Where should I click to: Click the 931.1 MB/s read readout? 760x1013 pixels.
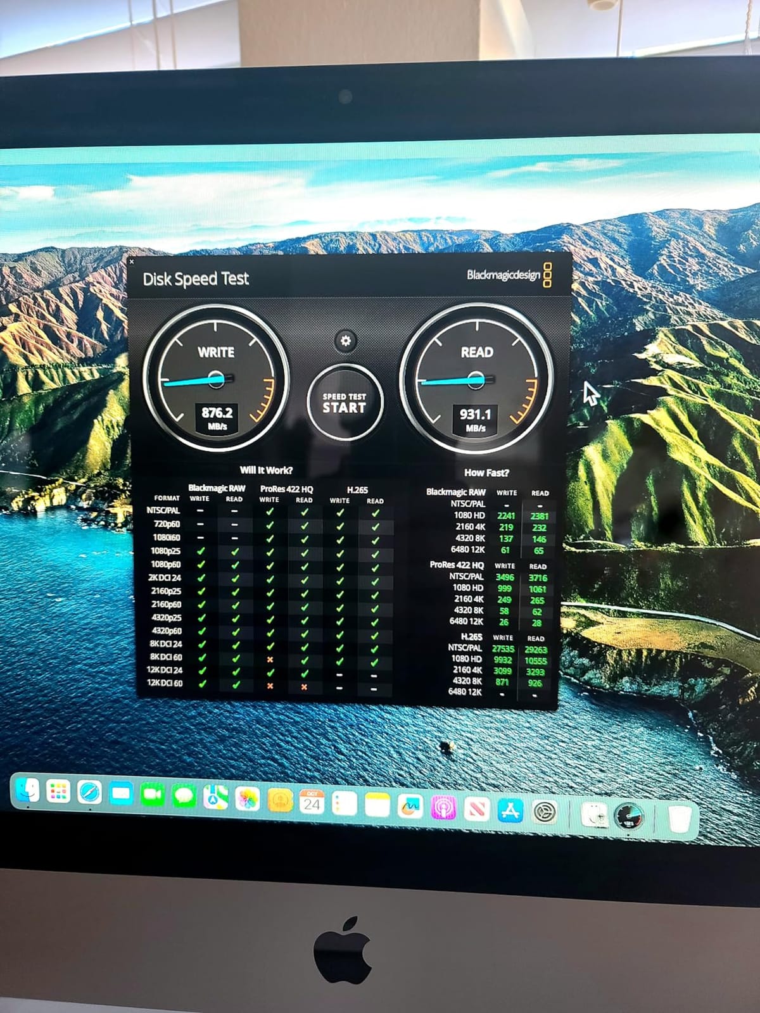click(x=475, y=420)
